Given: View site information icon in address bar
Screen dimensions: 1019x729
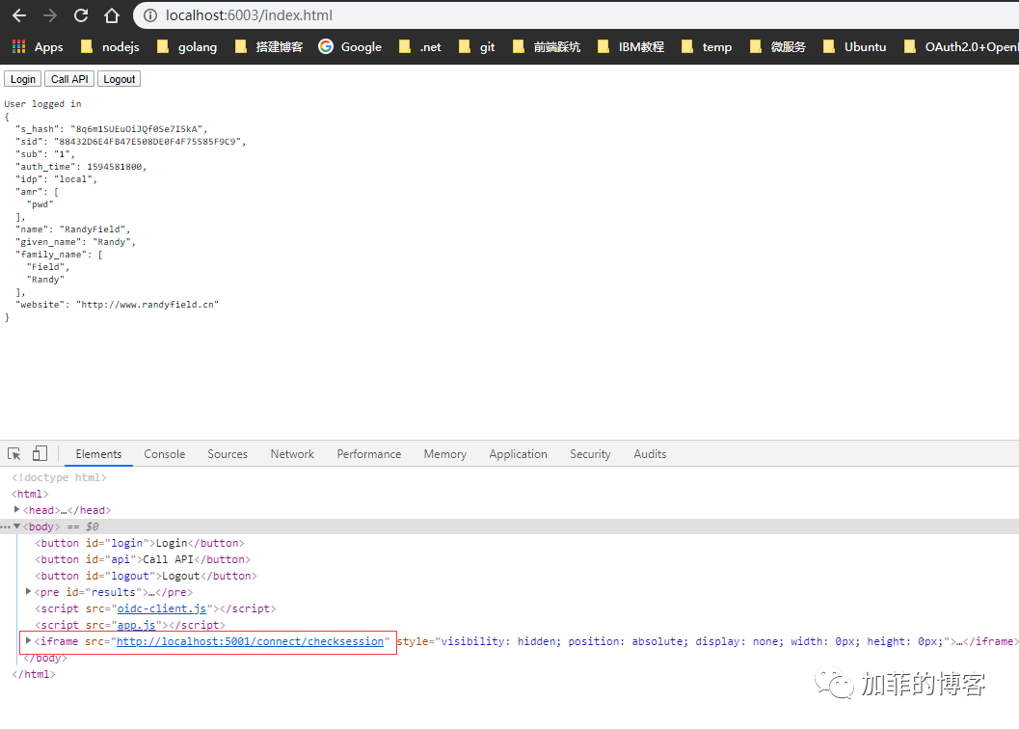Looking at the screenshot, I should 150,15.
